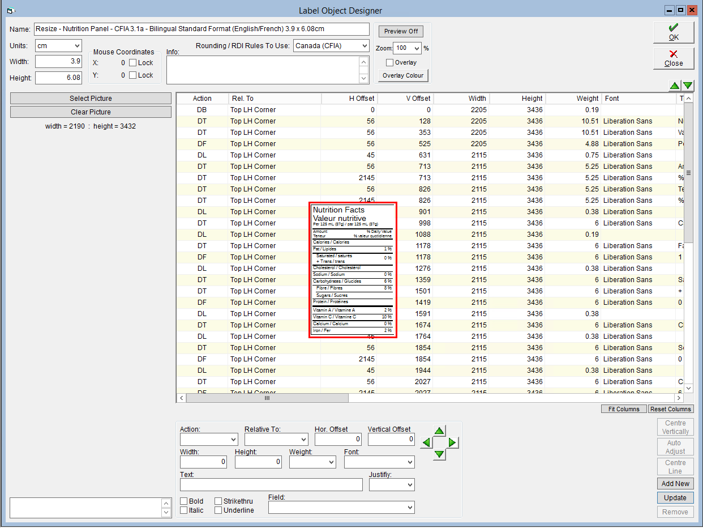Nudge offset down with the green down arrow

440,454
